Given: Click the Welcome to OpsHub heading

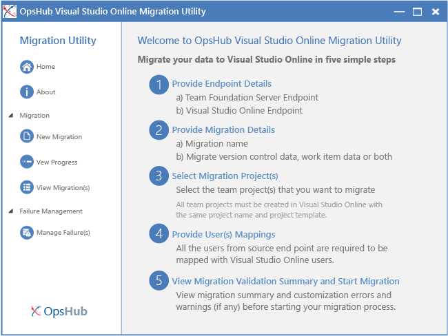Looking at the screenshot, I should (x=269, y=41).
